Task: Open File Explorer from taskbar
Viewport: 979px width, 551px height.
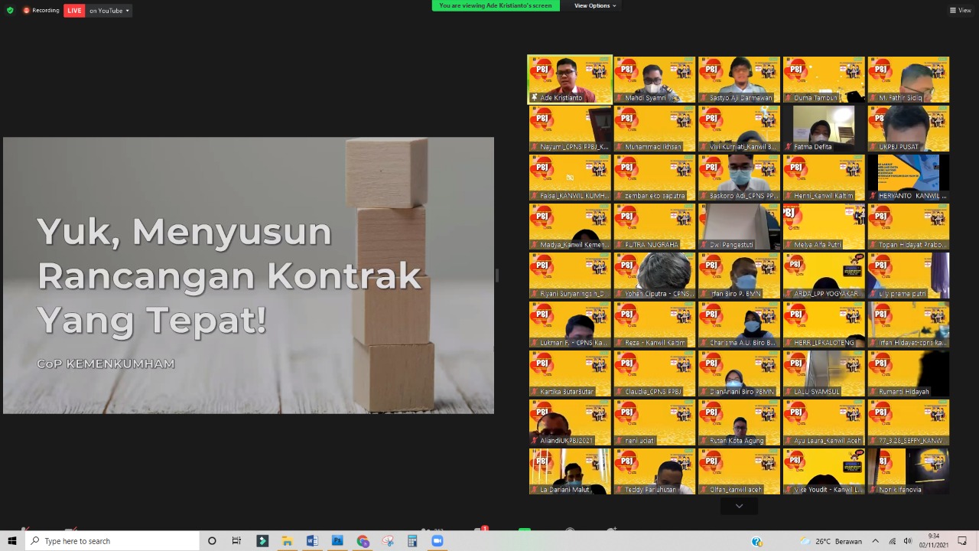Action: click(287, 541)
